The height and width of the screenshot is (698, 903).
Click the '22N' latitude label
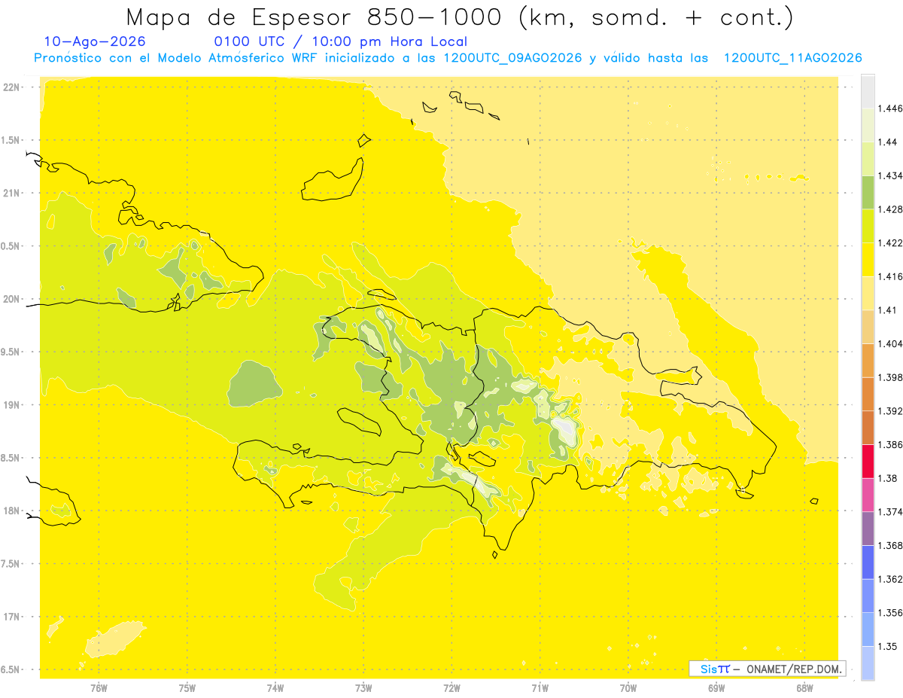[x=13, y=87]
